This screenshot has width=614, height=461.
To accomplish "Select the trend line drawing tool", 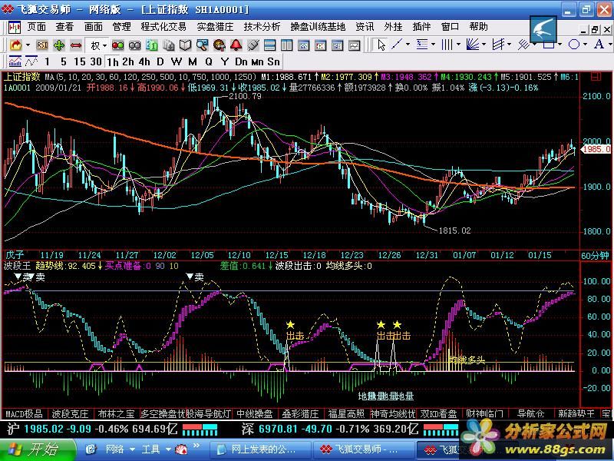I will point(397,45).
